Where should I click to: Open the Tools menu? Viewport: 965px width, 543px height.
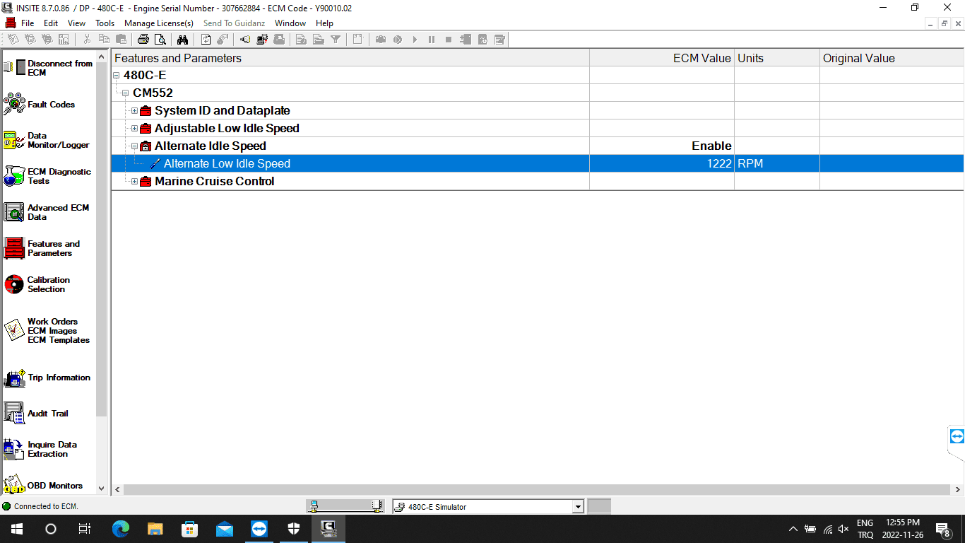(105, 23)
